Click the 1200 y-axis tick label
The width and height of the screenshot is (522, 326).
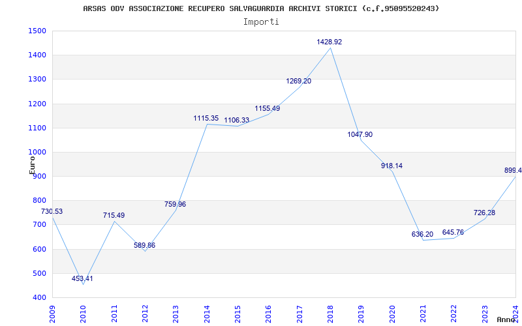point(37,104)
